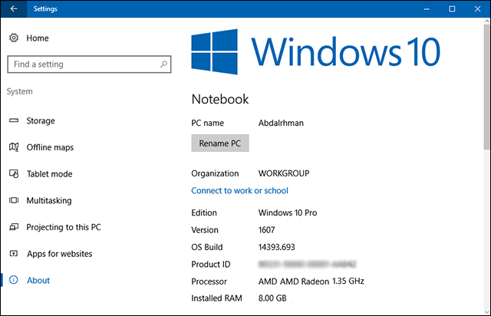The image size is (491, 316).
Task: Maximize the Settings window
Action: [x=452, y=9]
